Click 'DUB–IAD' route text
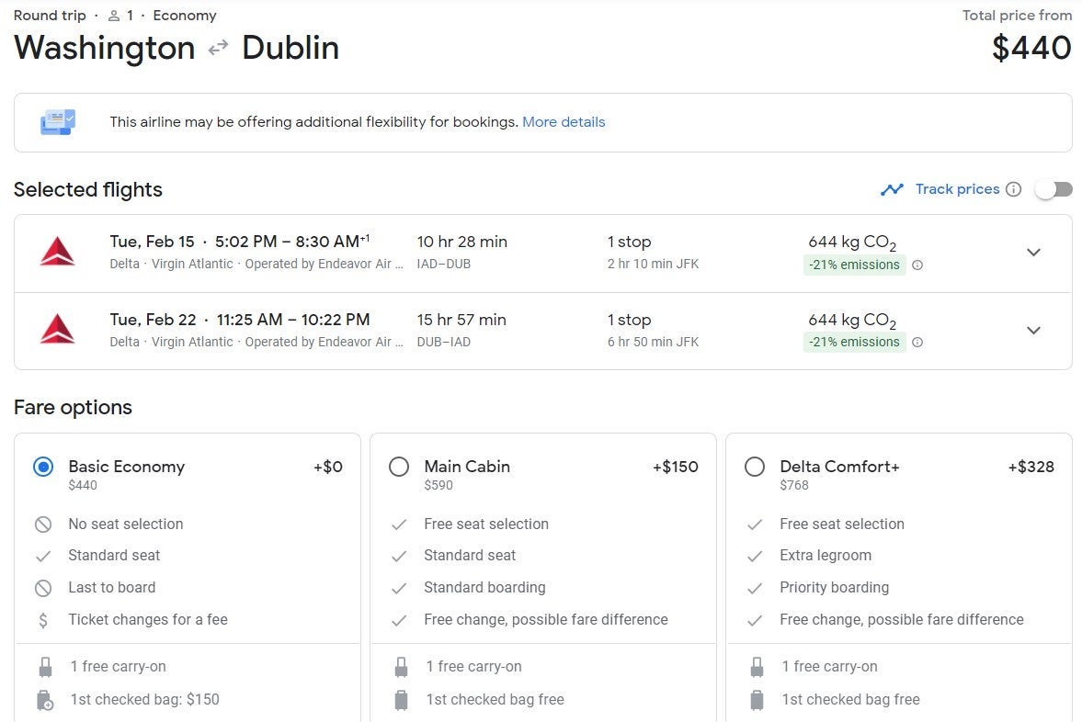This screenshot has width=1082, height=722. coord(444,342)
